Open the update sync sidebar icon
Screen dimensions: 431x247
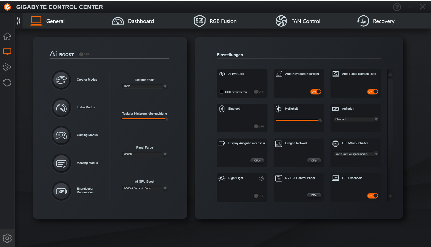click(7, 83)
